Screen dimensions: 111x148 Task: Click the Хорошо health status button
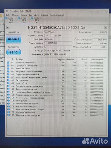point(14,39)
